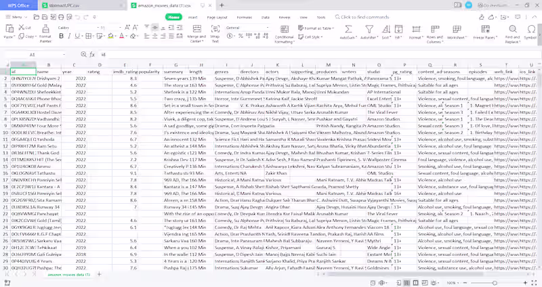Click the Paste clipboard icon
This screenshot has height=287, width=542.
point(9,28)
